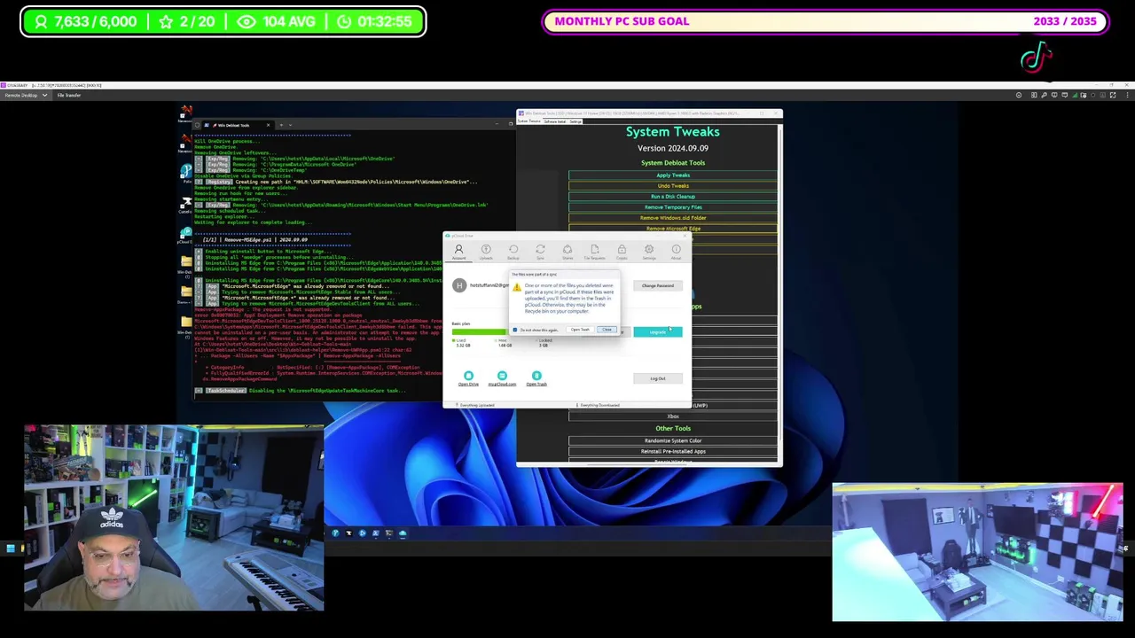Click Reinstall Pre-Installed Apps button
Image resolution: width=1135 pixels, height=638 pixels.
tap(673, 451)
